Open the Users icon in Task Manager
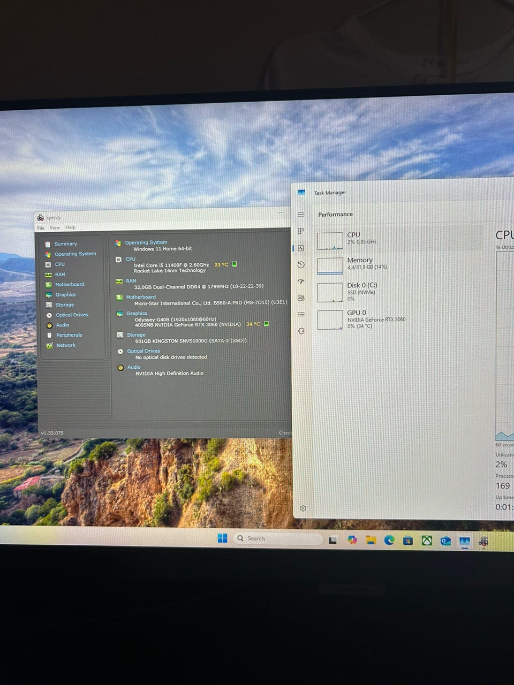 pyautogui.click(x=301, y=298)
